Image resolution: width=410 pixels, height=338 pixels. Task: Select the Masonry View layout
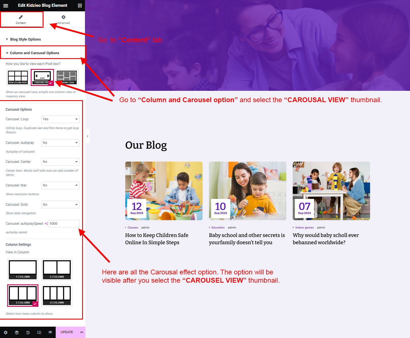(67, 77)
